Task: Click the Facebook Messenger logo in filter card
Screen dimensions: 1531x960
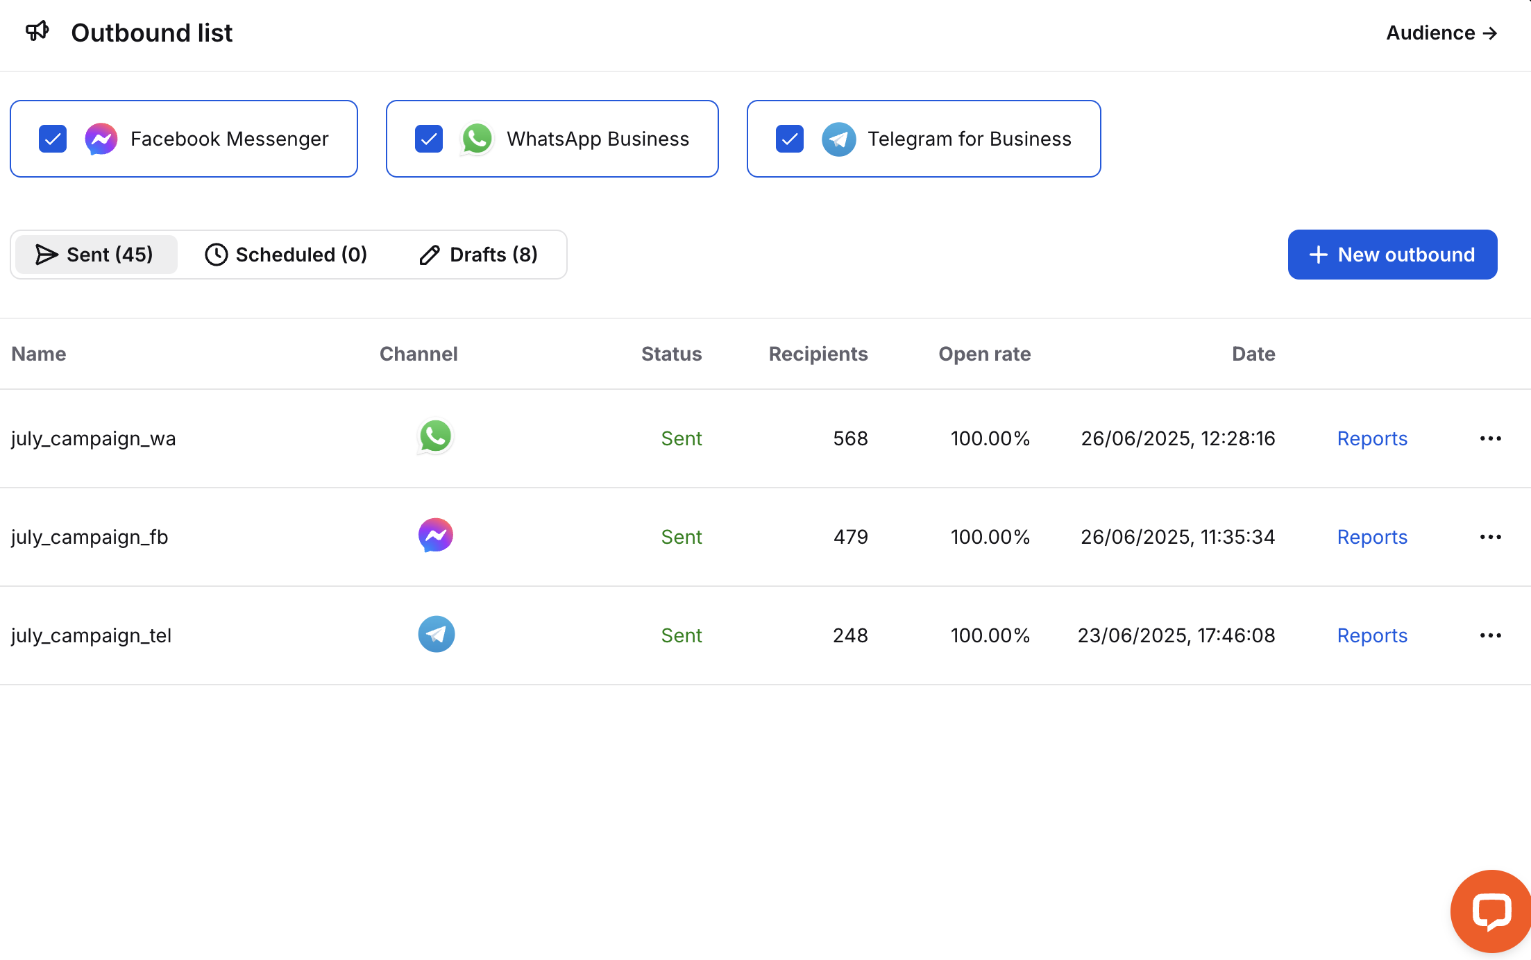Action: [101, 139]
